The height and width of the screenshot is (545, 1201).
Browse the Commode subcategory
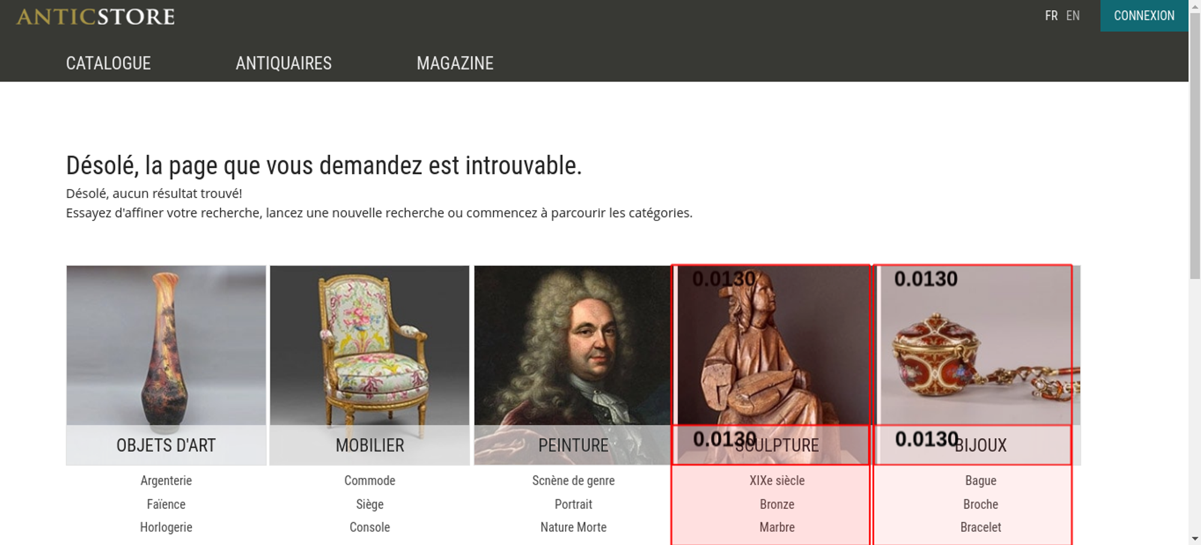(x=369, y=480)
